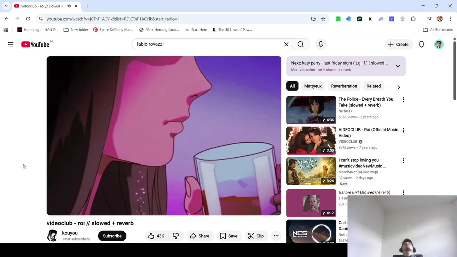Open options for The Police video
The image size is (457, 257).
[x=403, y=100]
